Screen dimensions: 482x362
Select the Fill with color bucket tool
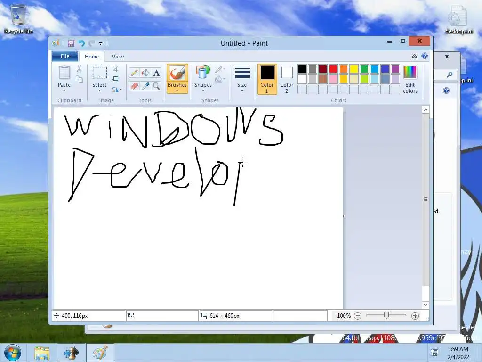point(145,73)
